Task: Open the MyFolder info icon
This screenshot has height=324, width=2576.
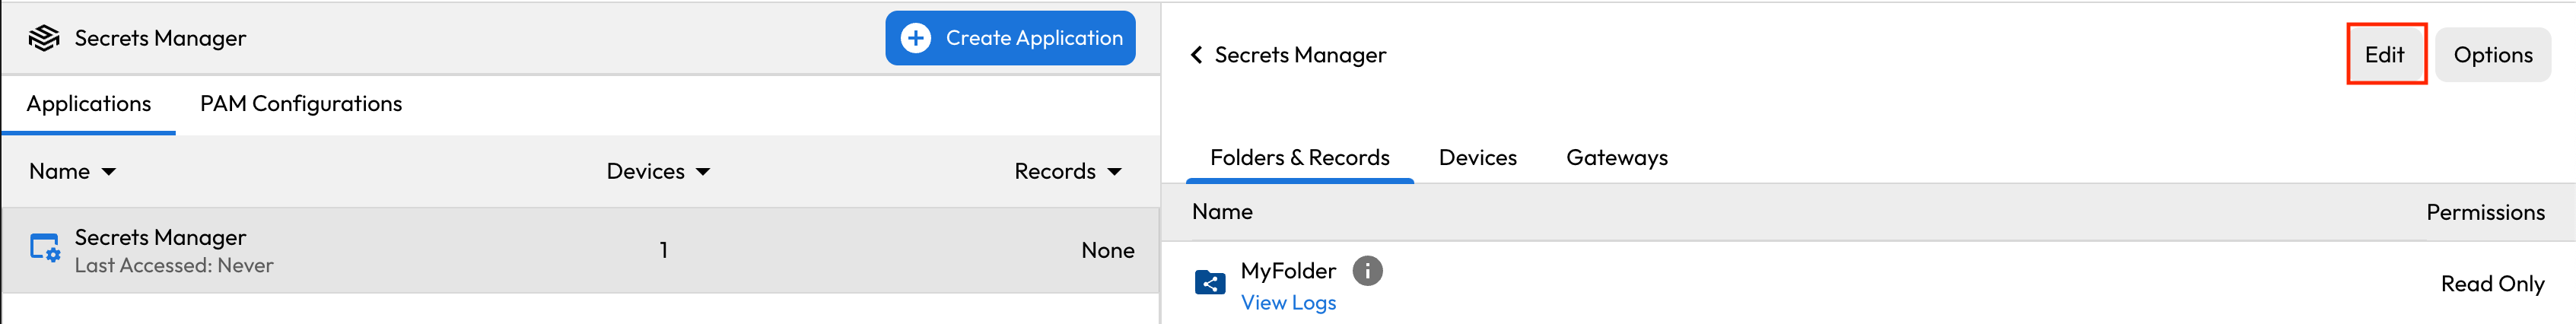Action: pyautogui.click(x=1367, y=270)
